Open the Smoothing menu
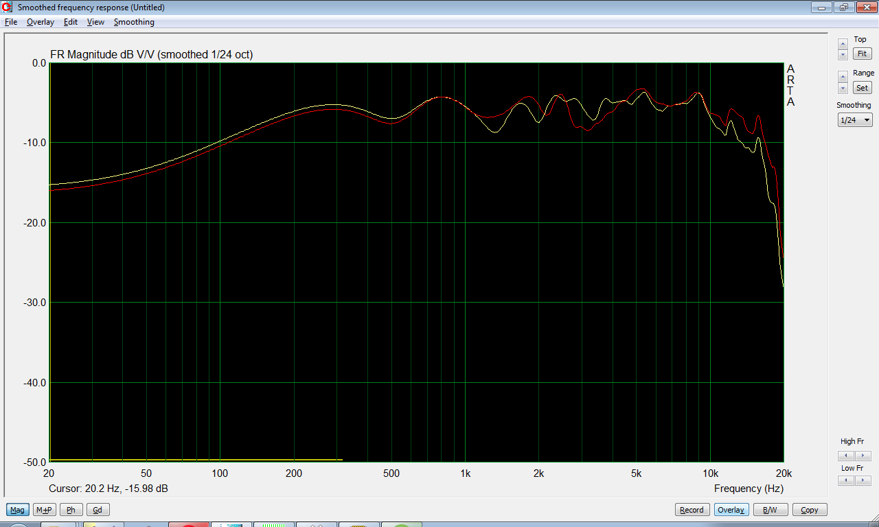 134,22
